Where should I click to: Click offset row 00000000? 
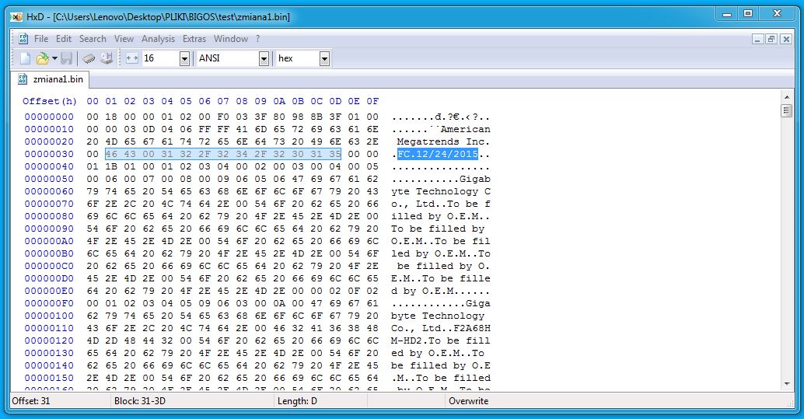pos(49,117)
